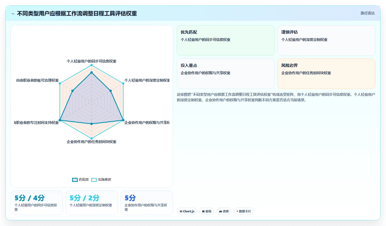Viewport: 386px width, 226px height.
Task: Click 企业协作用户的任务时间块权重 text in 风险边界 card
Action: pos(306,73)
